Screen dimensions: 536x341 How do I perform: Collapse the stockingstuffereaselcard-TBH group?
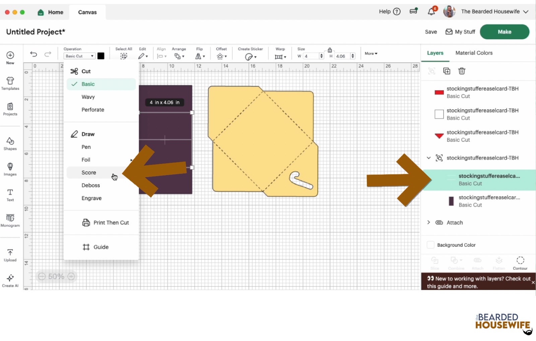[x=428, y=158]
